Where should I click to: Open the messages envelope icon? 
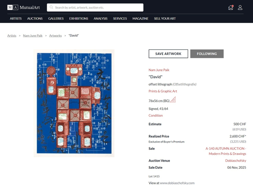point(230,7)
